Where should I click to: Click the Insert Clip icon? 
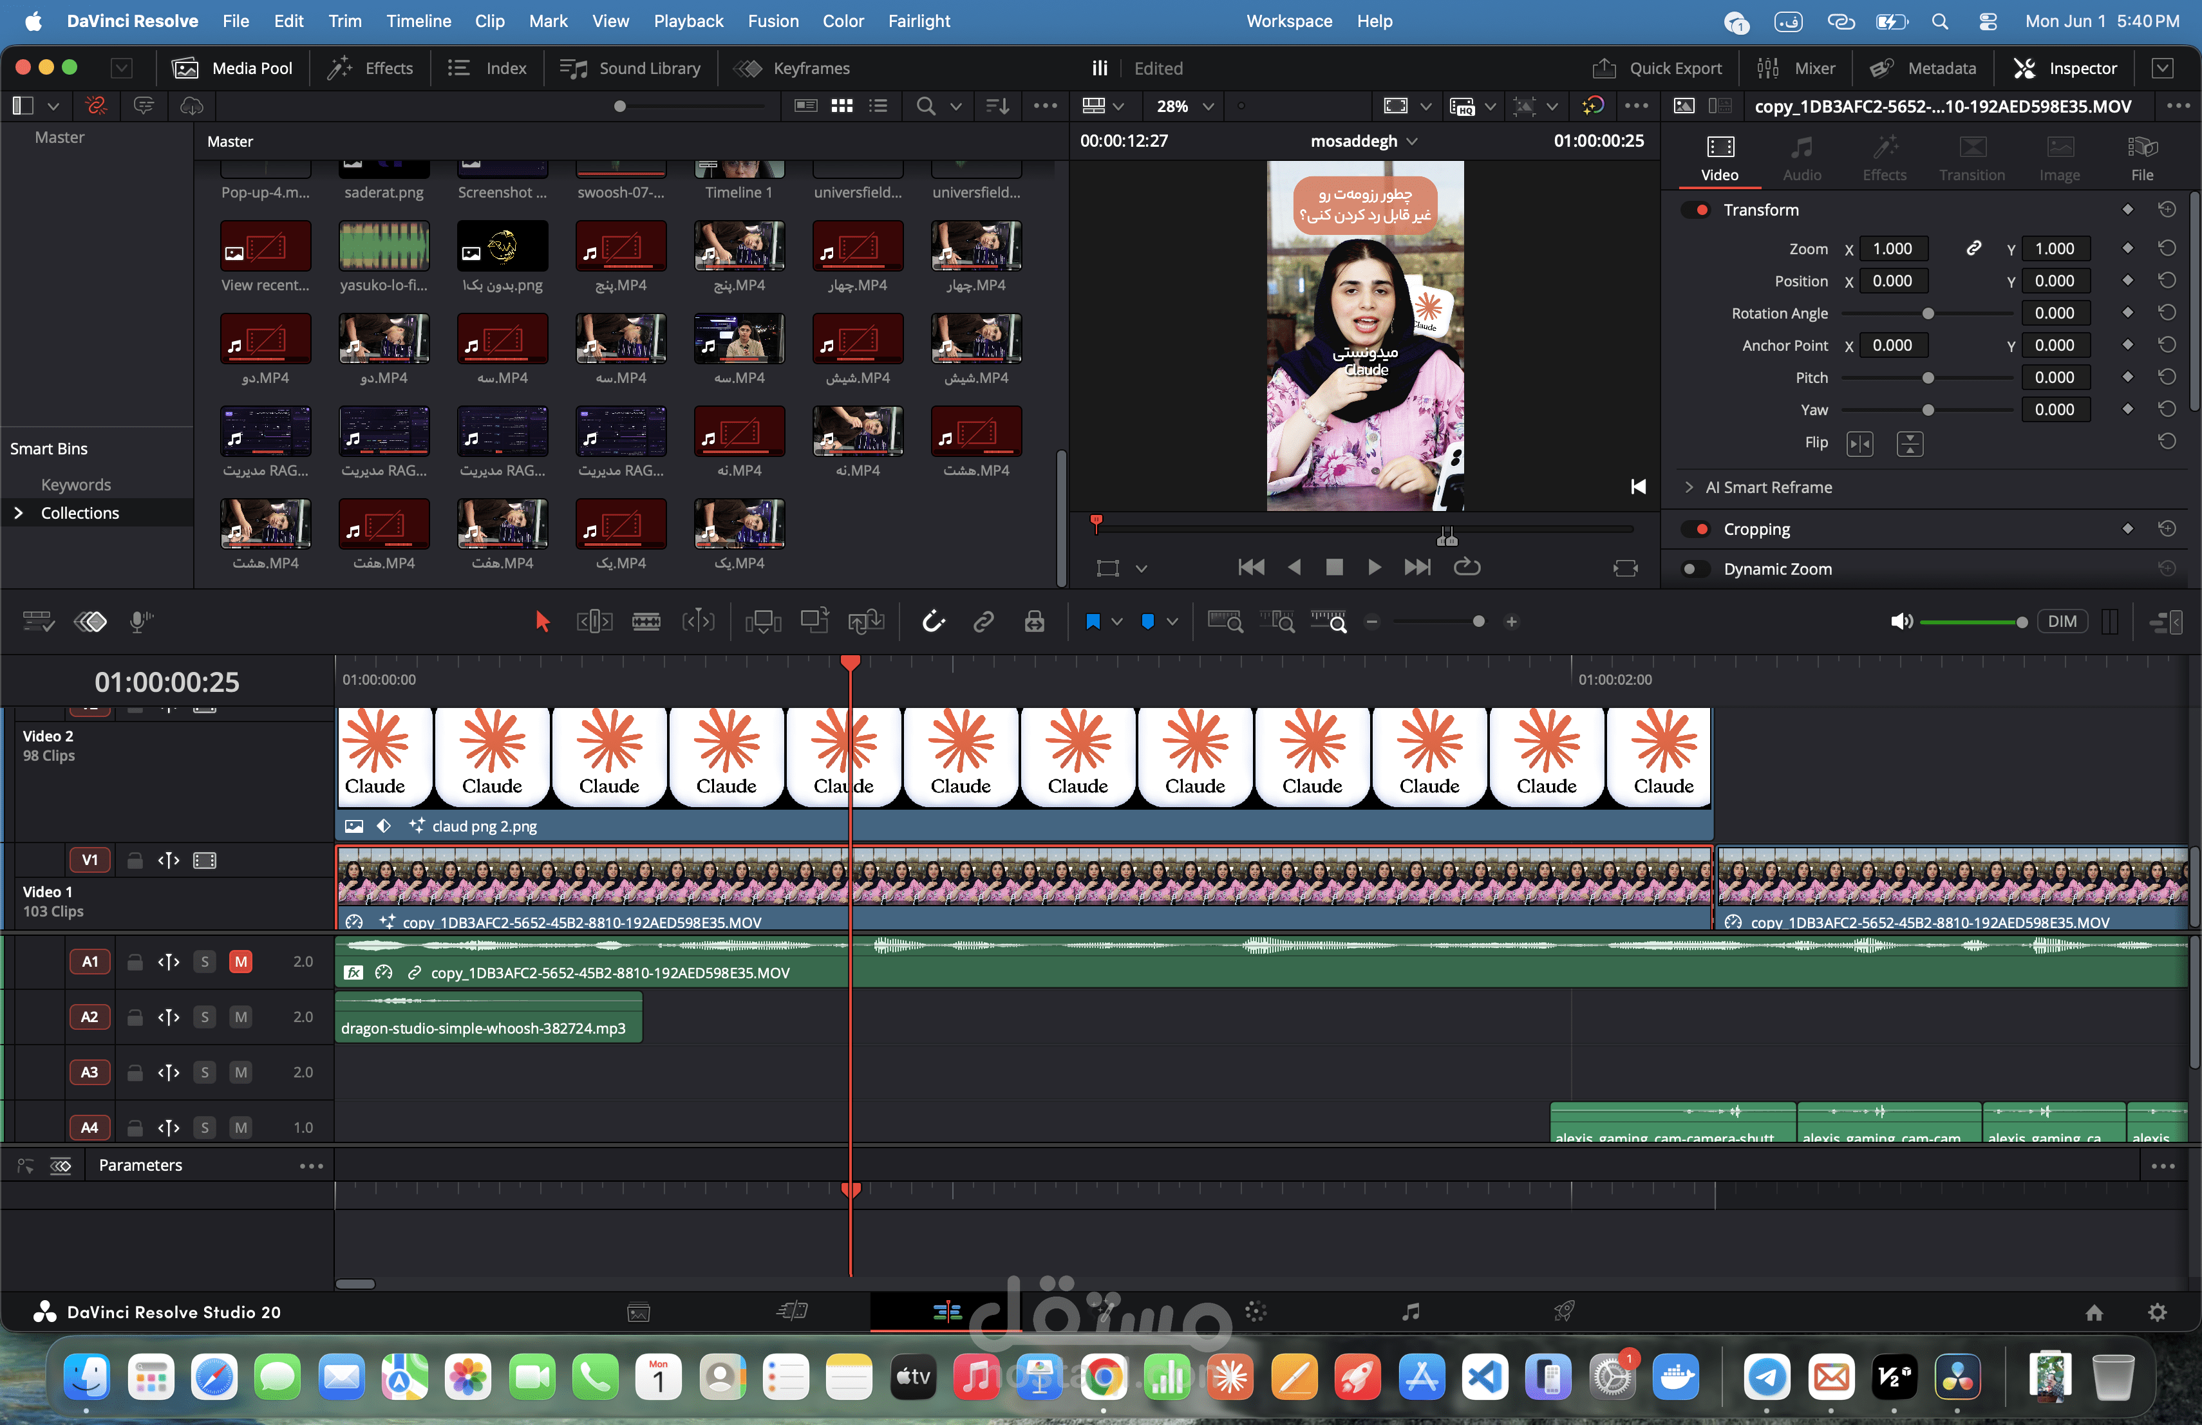(x=762, y=621)
